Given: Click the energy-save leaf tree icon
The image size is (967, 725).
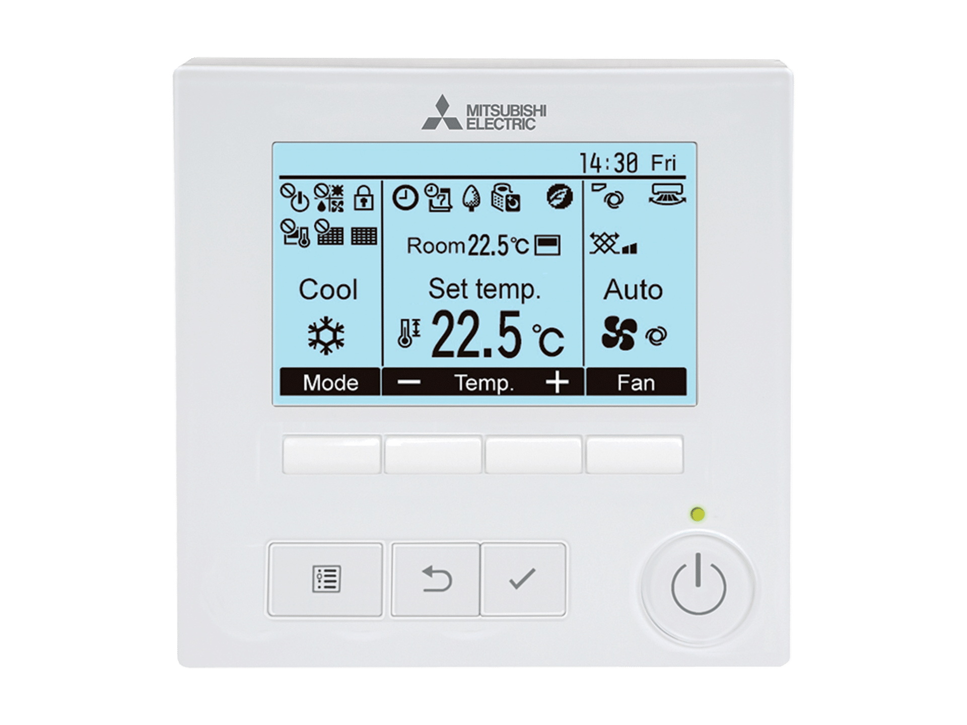Looking at the screenshot, I should pos(472,198).
